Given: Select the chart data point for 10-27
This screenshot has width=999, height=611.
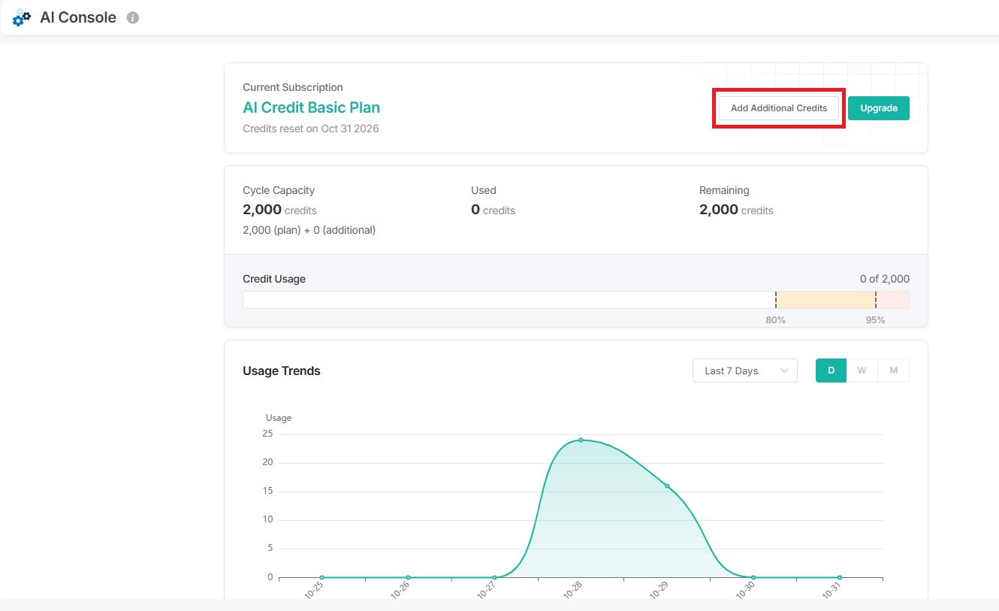Looking at the screenshot, I should tap(494, 577).
